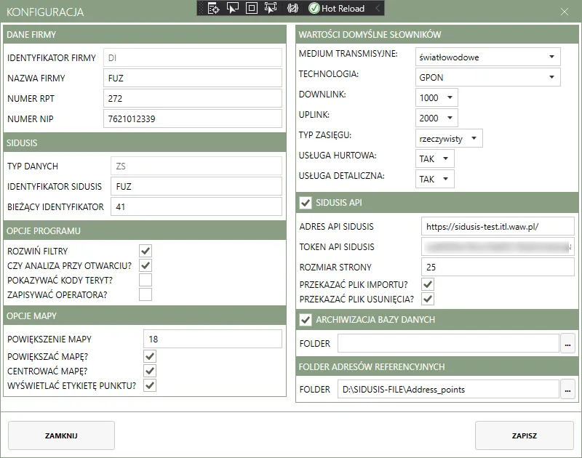
Task: Click TOKEN API SIDUSIS field
Action: (498, 246)
